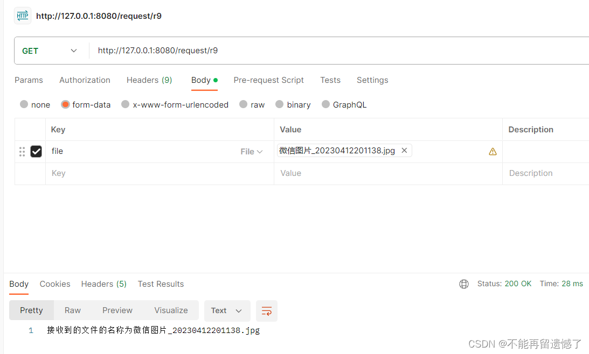Toggle the word wrap lines icon
The image size is (589, 354).
click(267, 311)
